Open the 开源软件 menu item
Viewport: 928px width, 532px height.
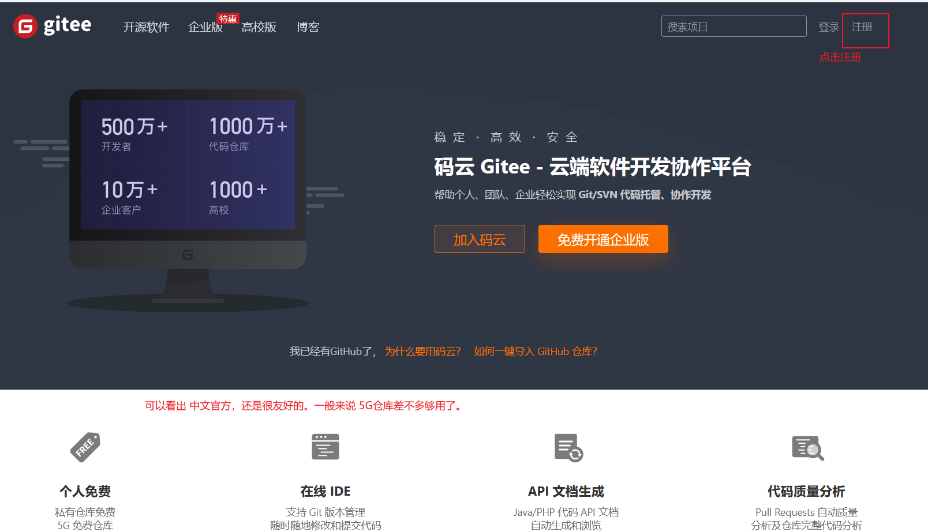pos(147,27)
